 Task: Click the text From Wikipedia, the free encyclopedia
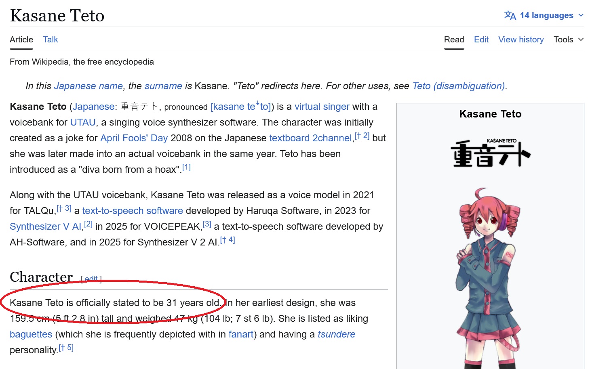tap(82, 62)
